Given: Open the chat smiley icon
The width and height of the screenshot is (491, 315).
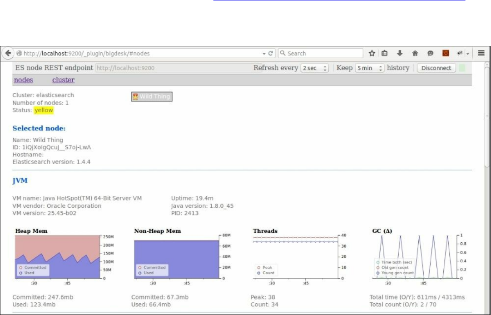Looking at the screenshot, I should point(430,53).
